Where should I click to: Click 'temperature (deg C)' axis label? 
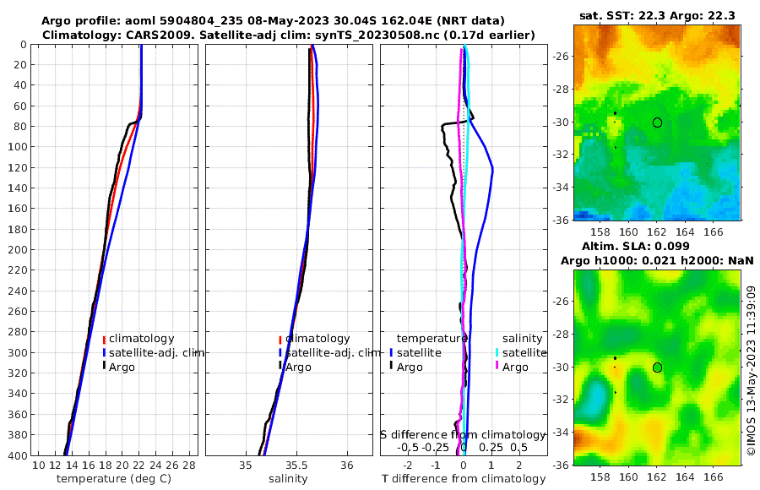pos(114,478)
